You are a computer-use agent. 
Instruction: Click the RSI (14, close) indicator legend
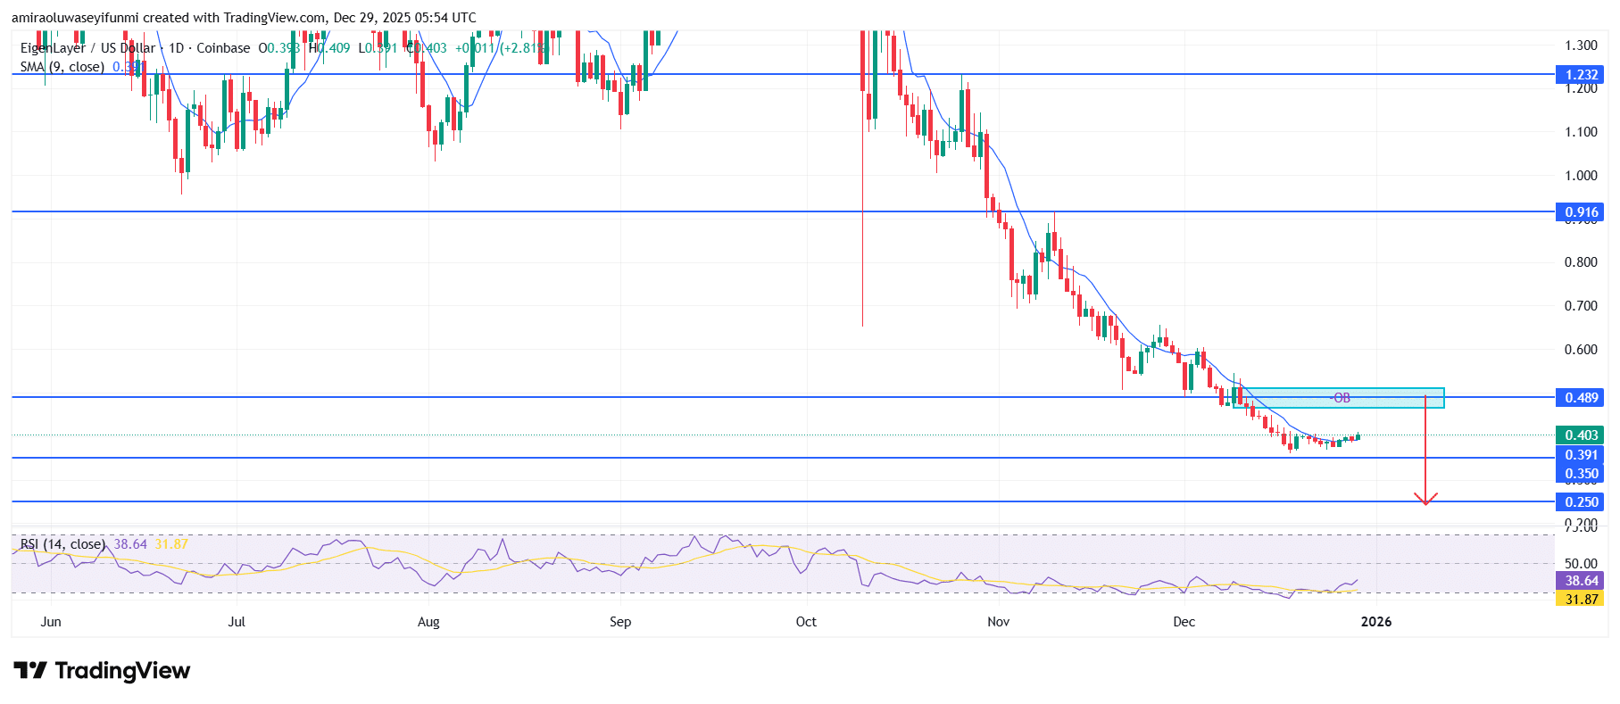click(62, 544)
